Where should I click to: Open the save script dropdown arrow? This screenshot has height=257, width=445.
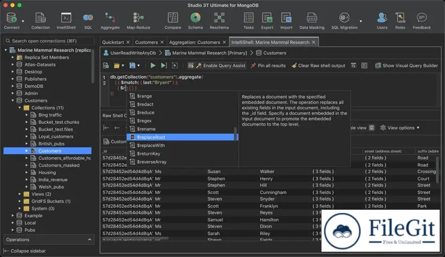click(x=138, y=66)
